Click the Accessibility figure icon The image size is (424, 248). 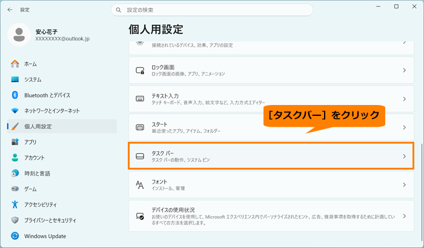coord(15,205)
